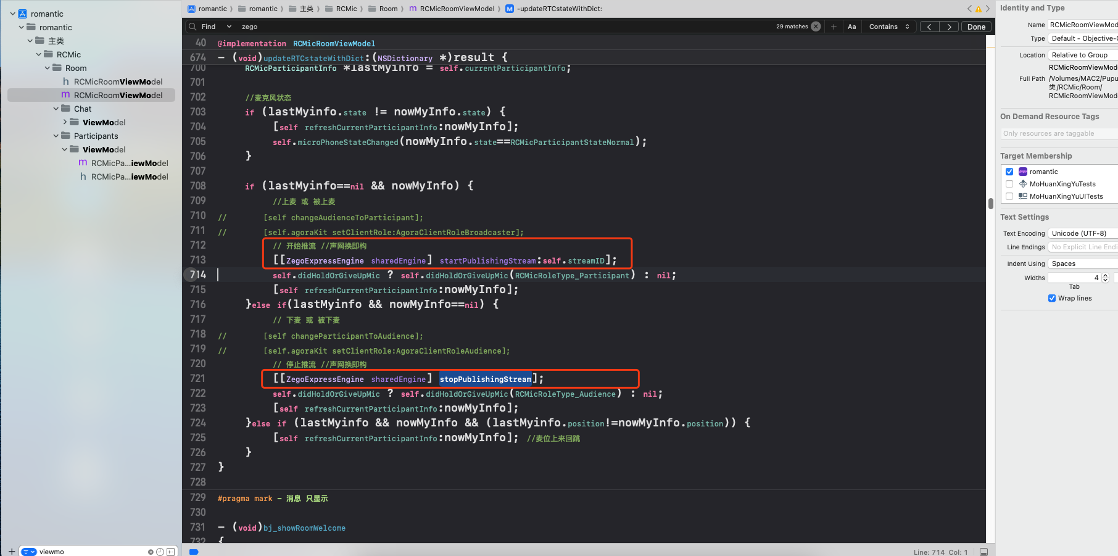
Task: Click the add file plus button
Action: coord(11,552)
